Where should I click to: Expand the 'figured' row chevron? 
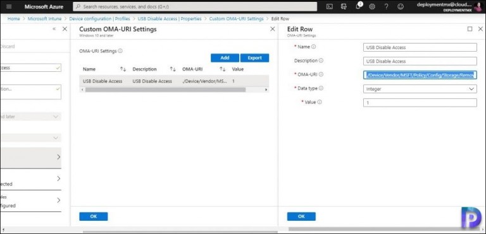click(x=59, y=201)
